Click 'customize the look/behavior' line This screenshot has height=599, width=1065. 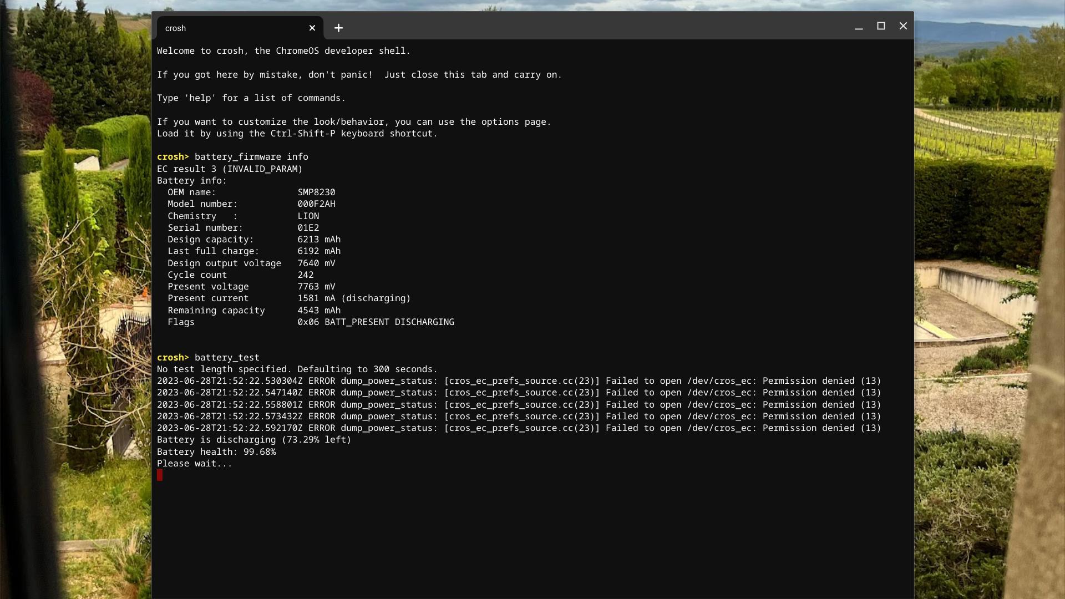[x=354, y=122]
